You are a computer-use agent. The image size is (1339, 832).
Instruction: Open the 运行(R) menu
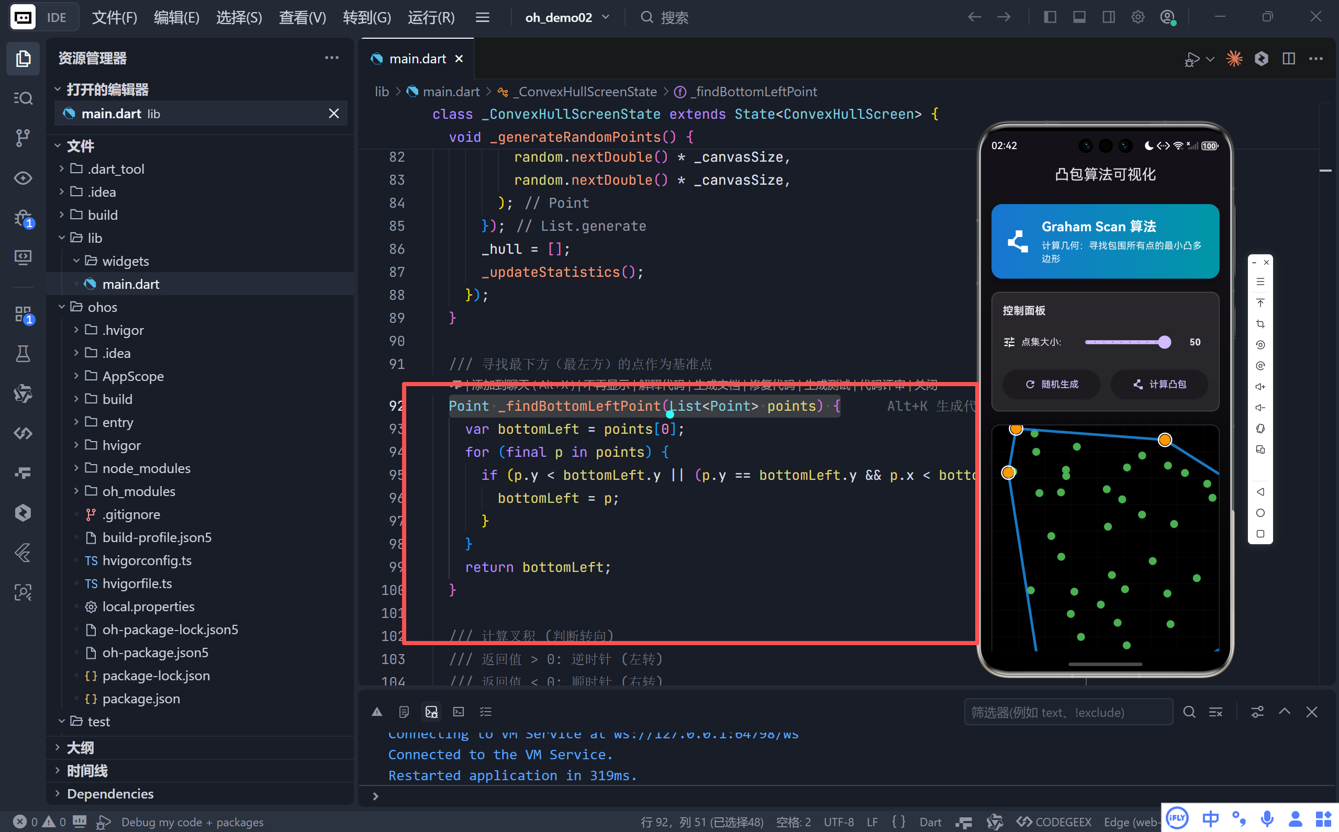[431, 17]
